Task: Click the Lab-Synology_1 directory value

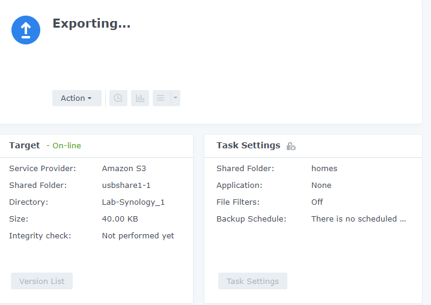Action: [x=133, y=202]
